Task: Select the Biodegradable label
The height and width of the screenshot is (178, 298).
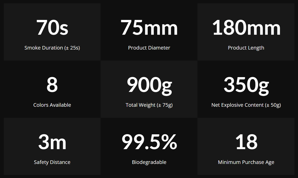Action: coord(149,162)
